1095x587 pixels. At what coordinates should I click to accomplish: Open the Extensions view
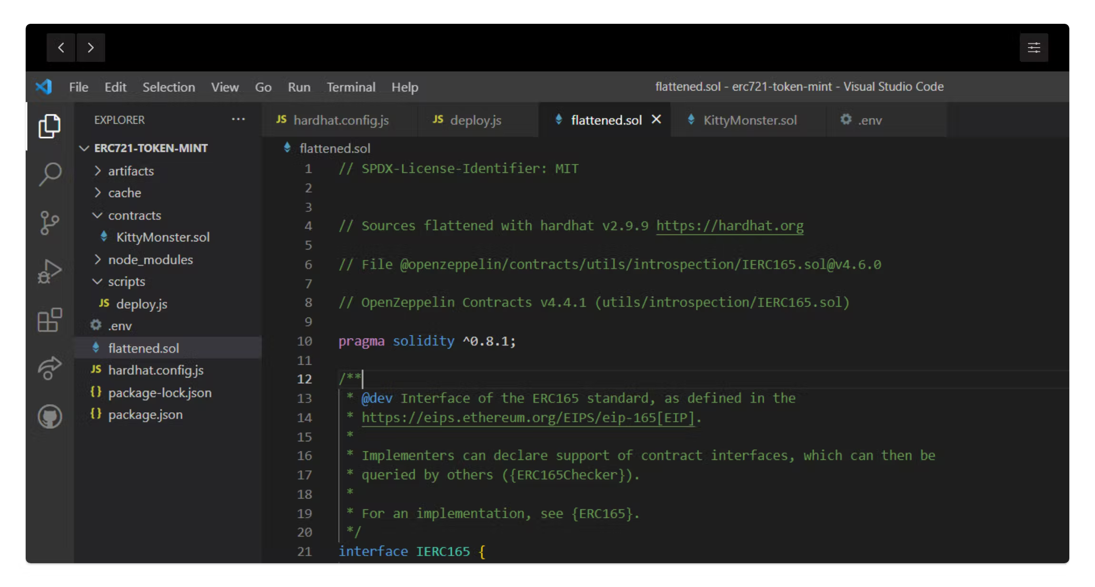[50, 320]
